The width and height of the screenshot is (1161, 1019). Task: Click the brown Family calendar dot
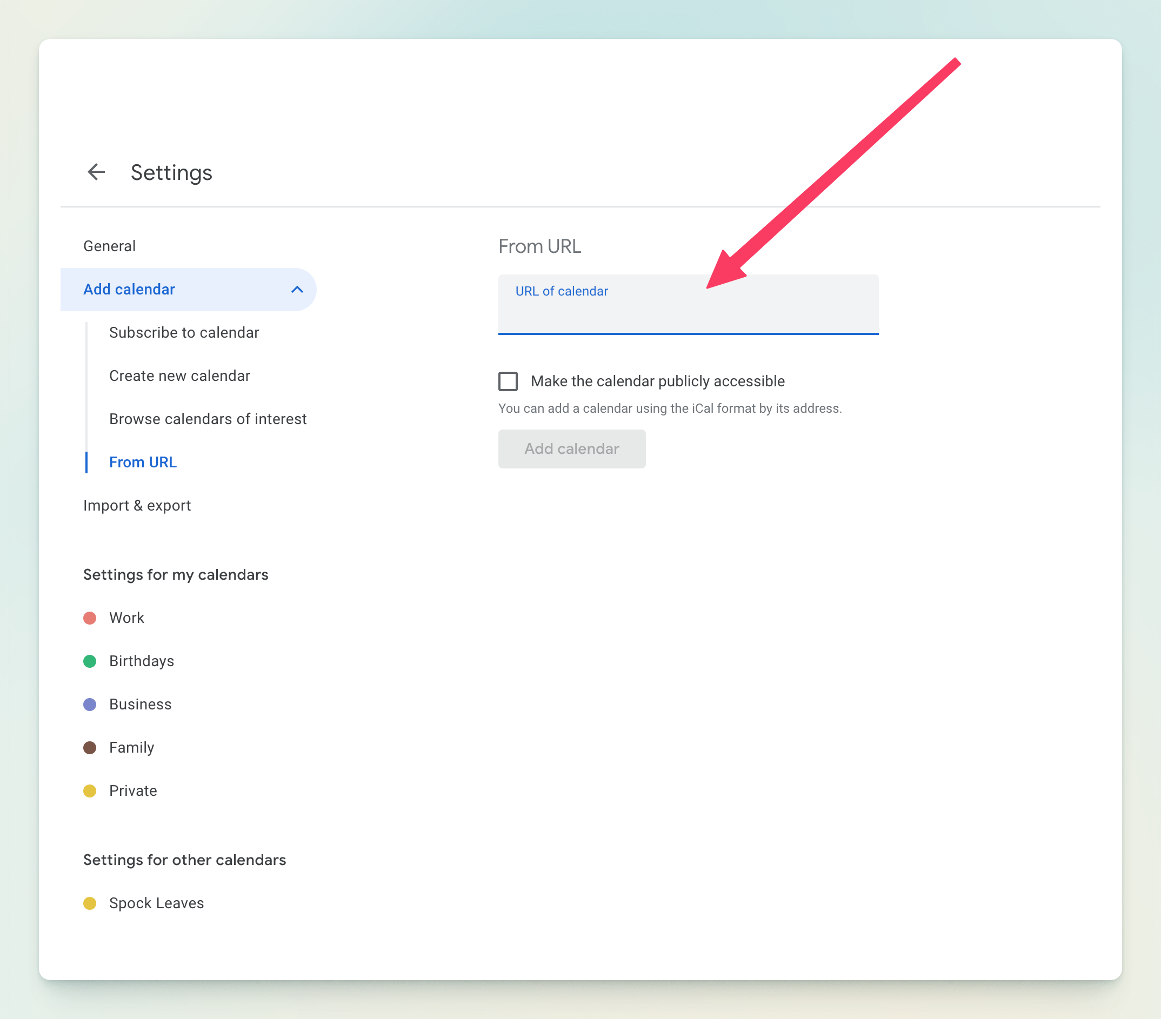pos(90,748)
